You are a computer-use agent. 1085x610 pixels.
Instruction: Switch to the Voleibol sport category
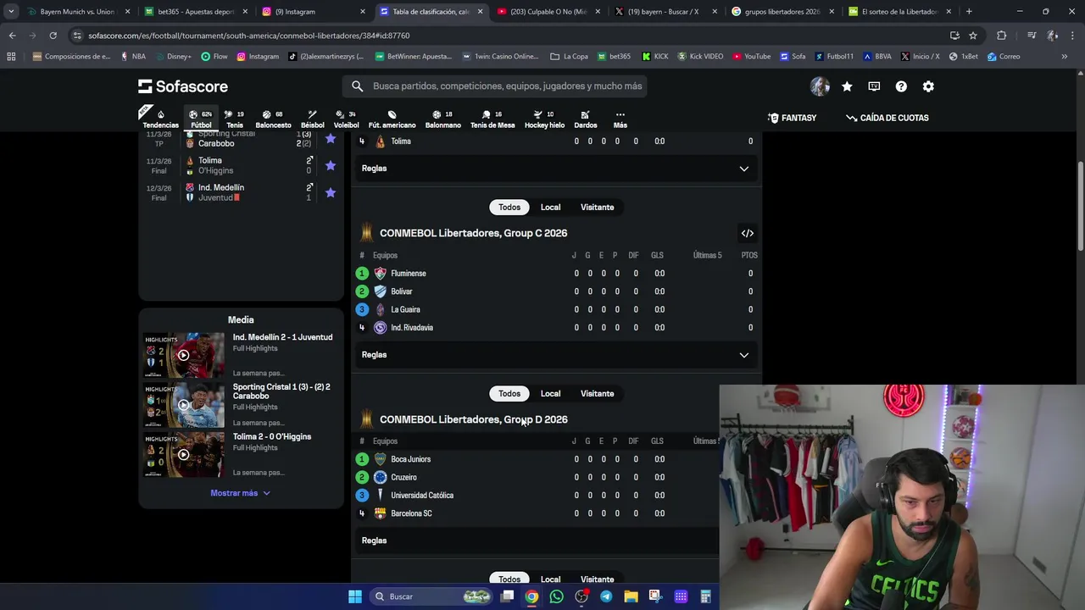346,119
